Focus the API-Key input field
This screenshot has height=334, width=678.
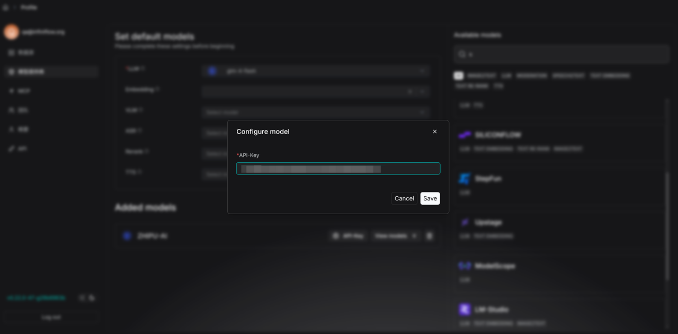click(x=338, y=169)
